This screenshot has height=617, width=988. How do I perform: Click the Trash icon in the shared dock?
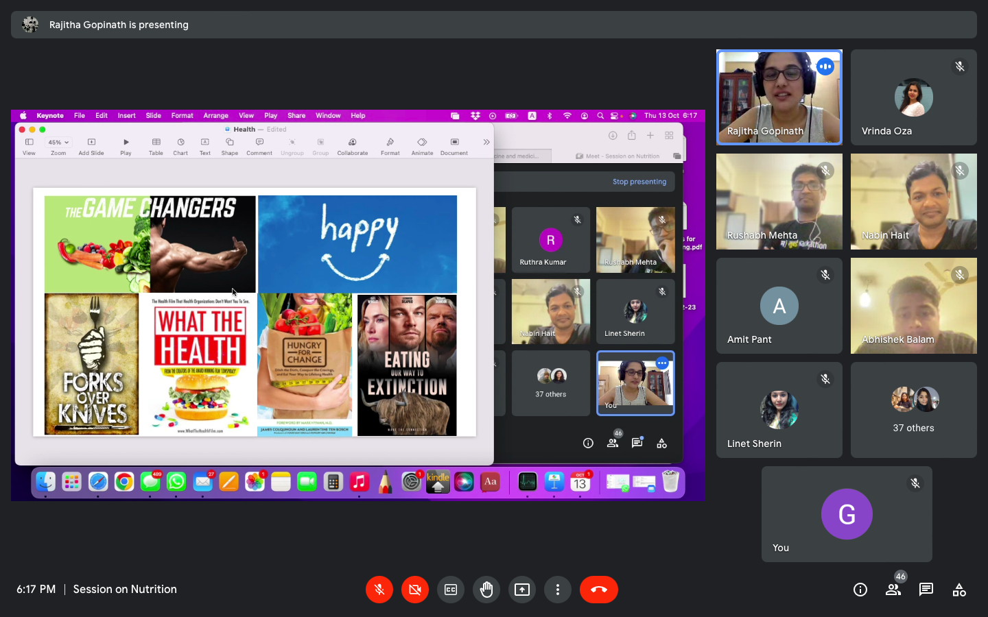click(x=670, y=483)
